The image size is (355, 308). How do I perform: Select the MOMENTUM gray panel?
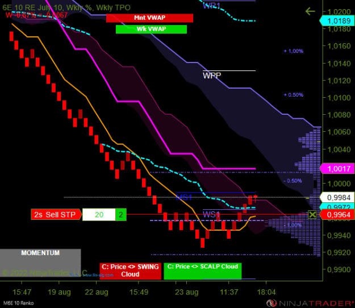[x=40, y=263]
